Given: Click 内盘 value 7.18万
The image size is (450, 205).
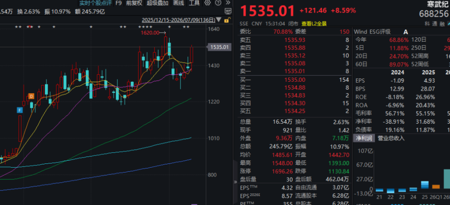Looking at the screenshot, I should coord(341,138).
